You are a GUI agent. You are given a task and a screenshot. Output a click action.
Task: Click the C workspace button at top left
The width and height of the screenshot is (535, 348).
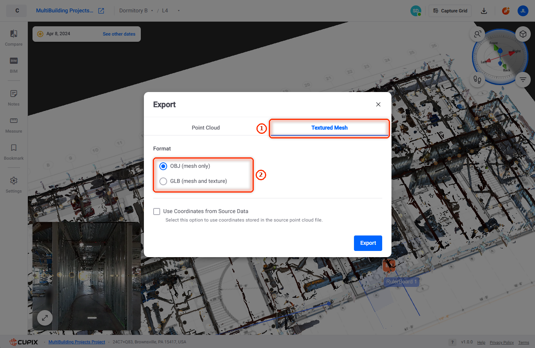click(x=17, y=11)
